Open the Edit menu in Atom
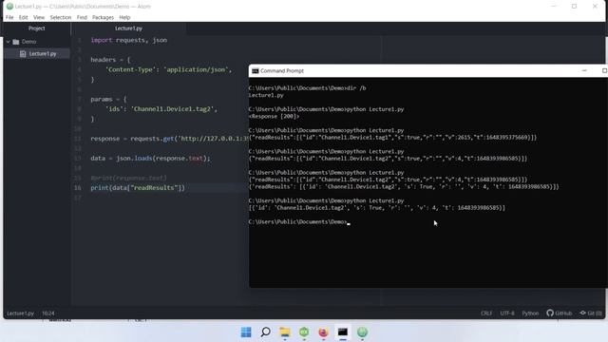Screen dimensions: 608x342 click(23, 17)
